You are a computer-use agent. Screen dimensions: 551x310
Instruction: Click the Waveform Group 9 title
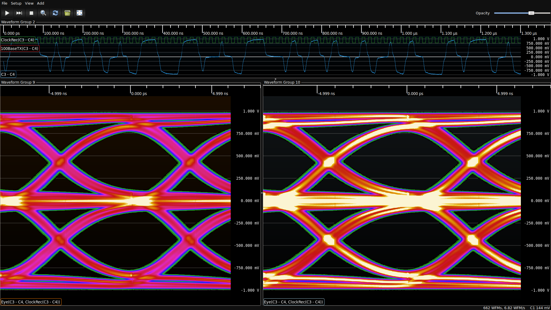18,82
